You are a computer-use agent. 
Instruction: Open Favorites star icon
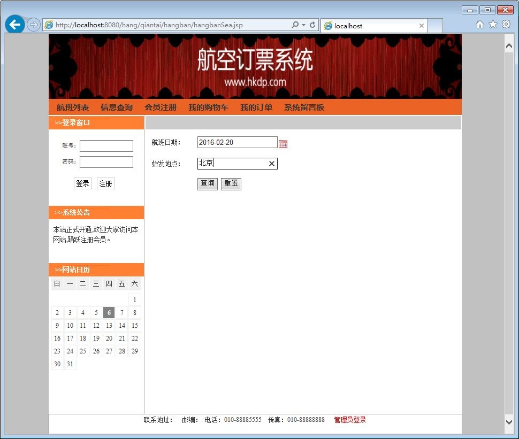pos(493,25)
